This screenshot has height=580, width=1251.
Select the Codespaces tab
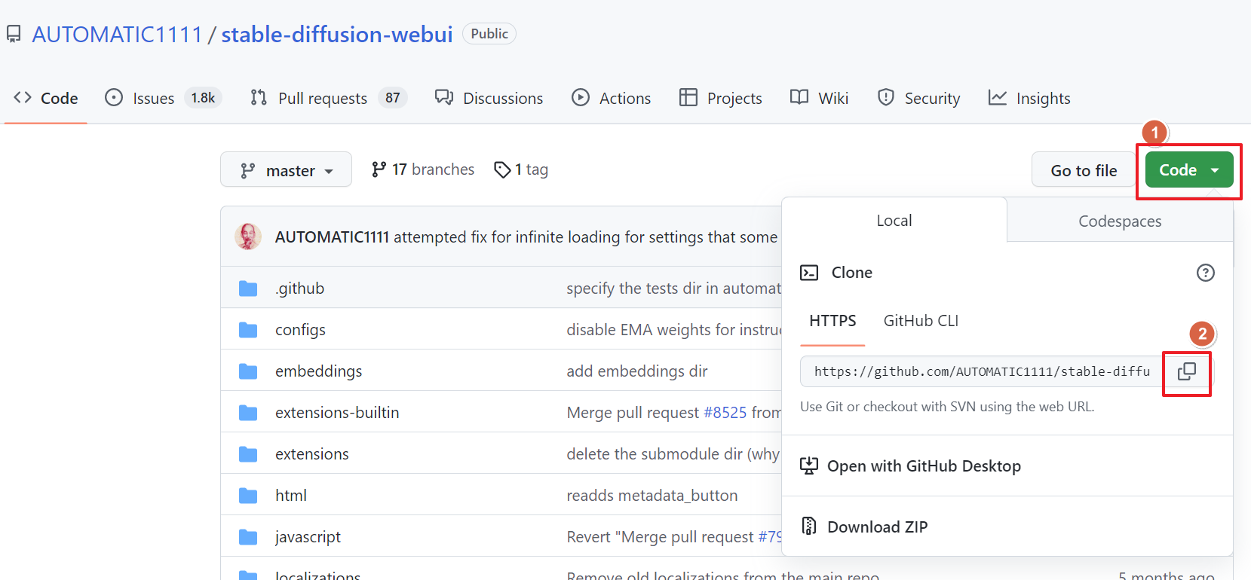pos(1120,221)
